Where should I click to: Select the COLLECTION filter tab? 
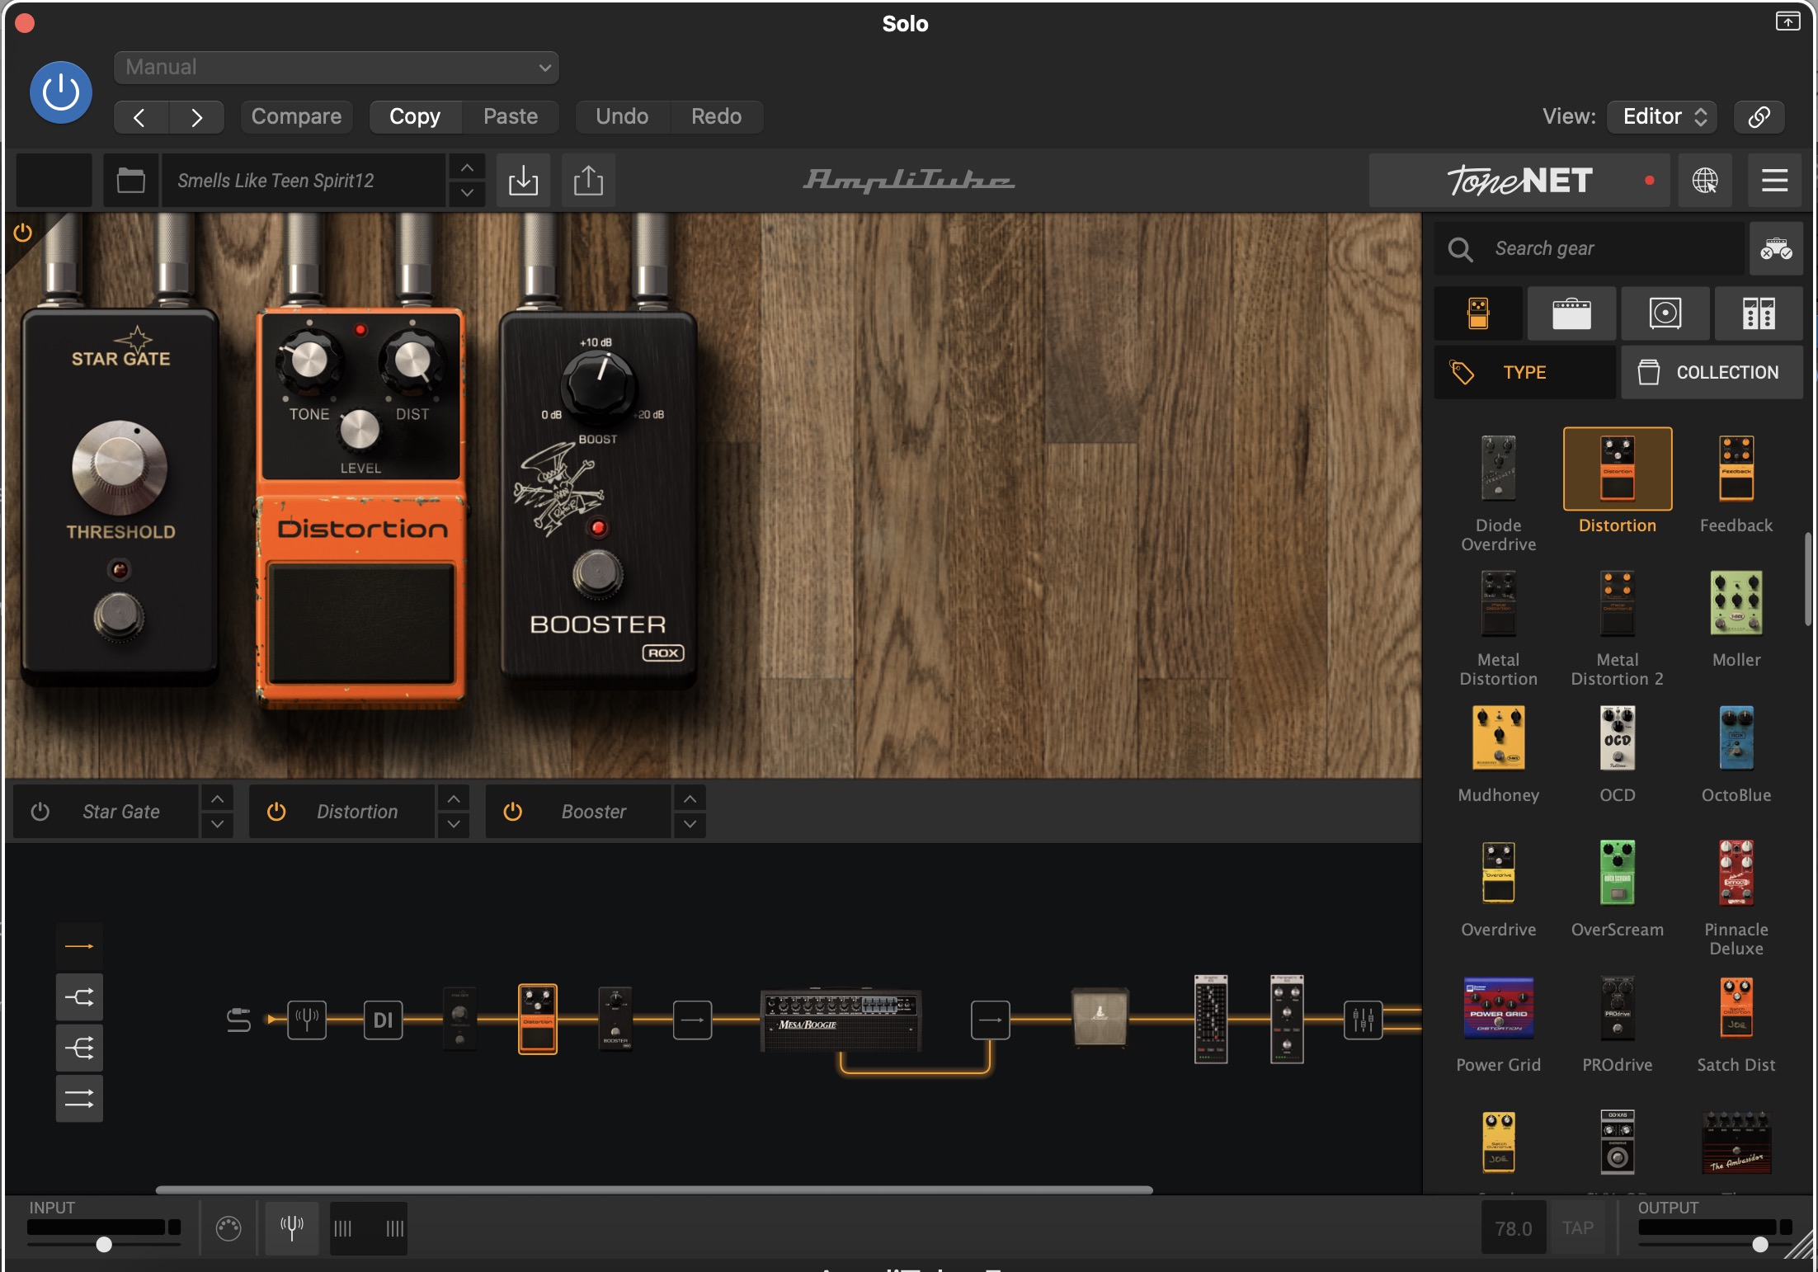1712,372
